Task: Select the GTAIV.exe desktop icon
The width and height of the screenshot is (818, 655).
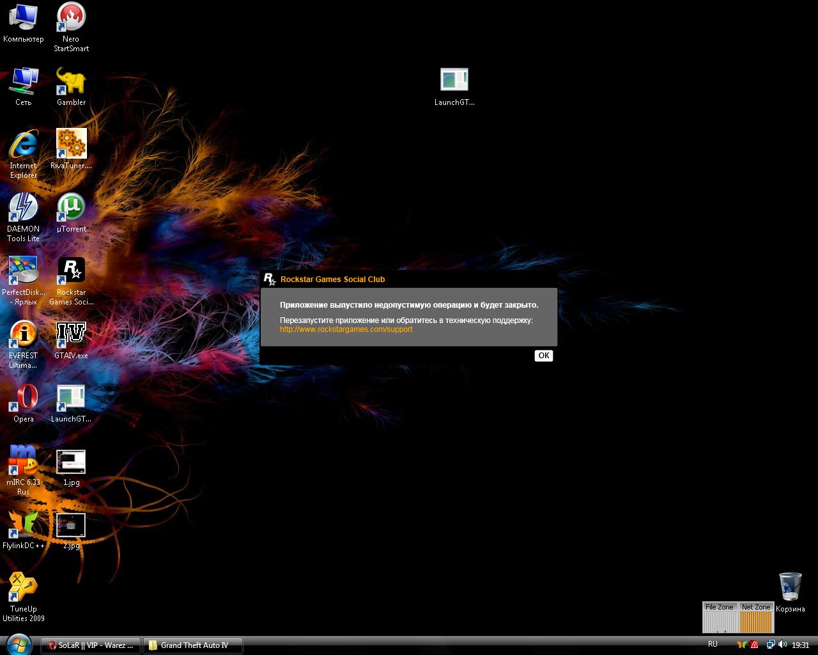Action: click(x=71, y=334)
